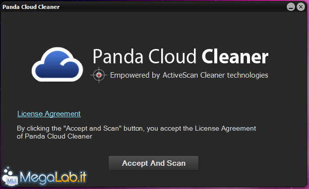This screenshot has width=309, height=189.
Task: Click the bold "Cleaner" word in the heading
Action: tap(235, 56)
